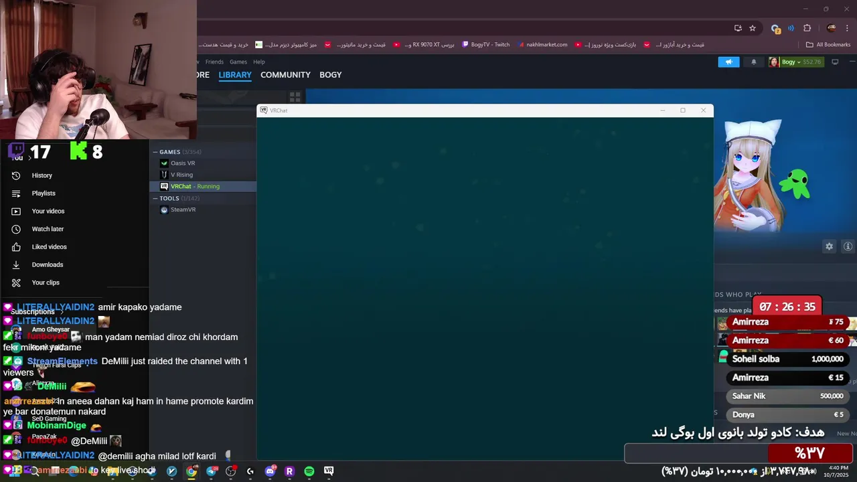Switch to the COMMUNITY tab in Steam

click(x=285, y=75)
